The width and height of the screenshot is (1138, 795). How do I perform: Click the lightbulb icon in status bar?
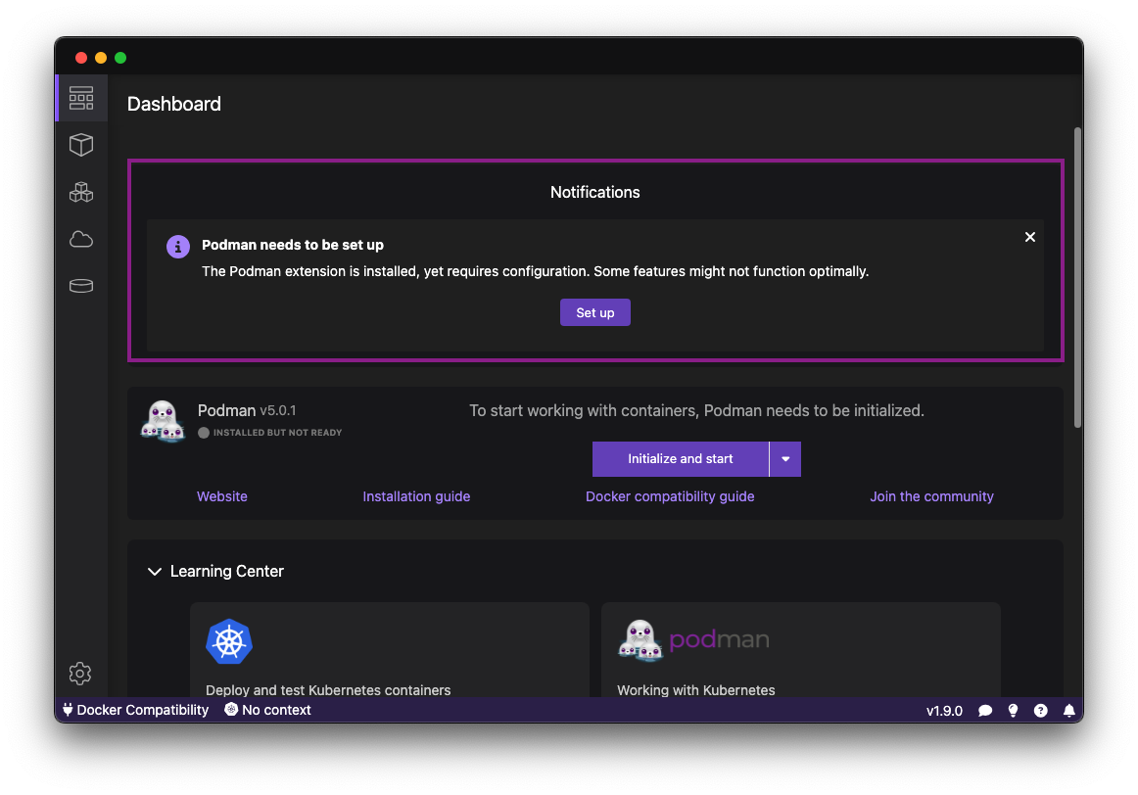[1013, 711]
